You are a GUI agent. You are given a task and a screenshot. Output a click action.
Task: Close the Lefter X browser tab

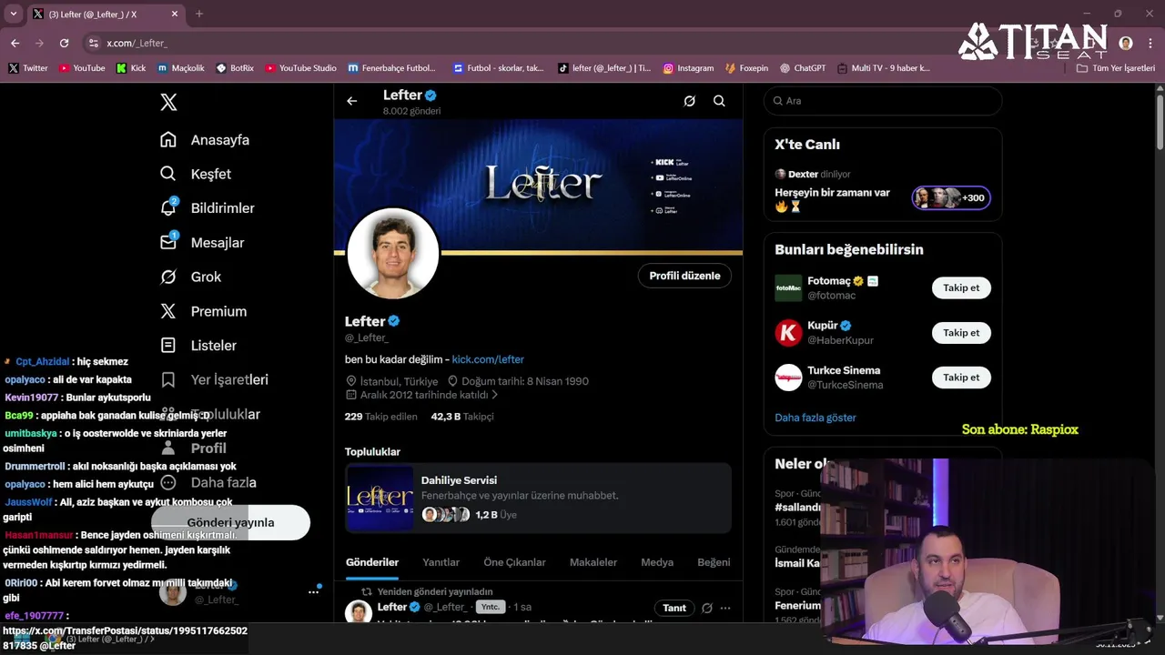click(175, 14)
